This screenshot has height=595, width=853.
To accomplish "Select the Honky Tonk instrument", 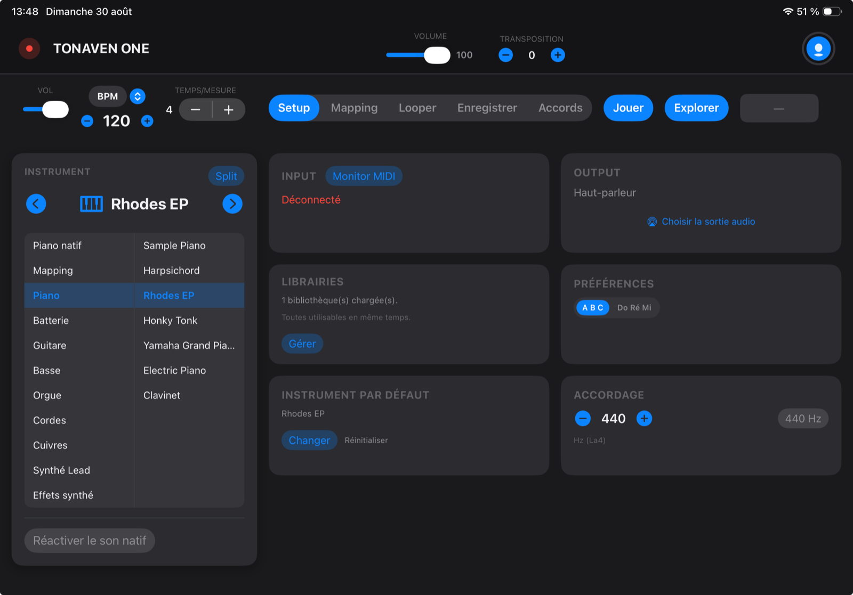I will [x=189, y=320].
